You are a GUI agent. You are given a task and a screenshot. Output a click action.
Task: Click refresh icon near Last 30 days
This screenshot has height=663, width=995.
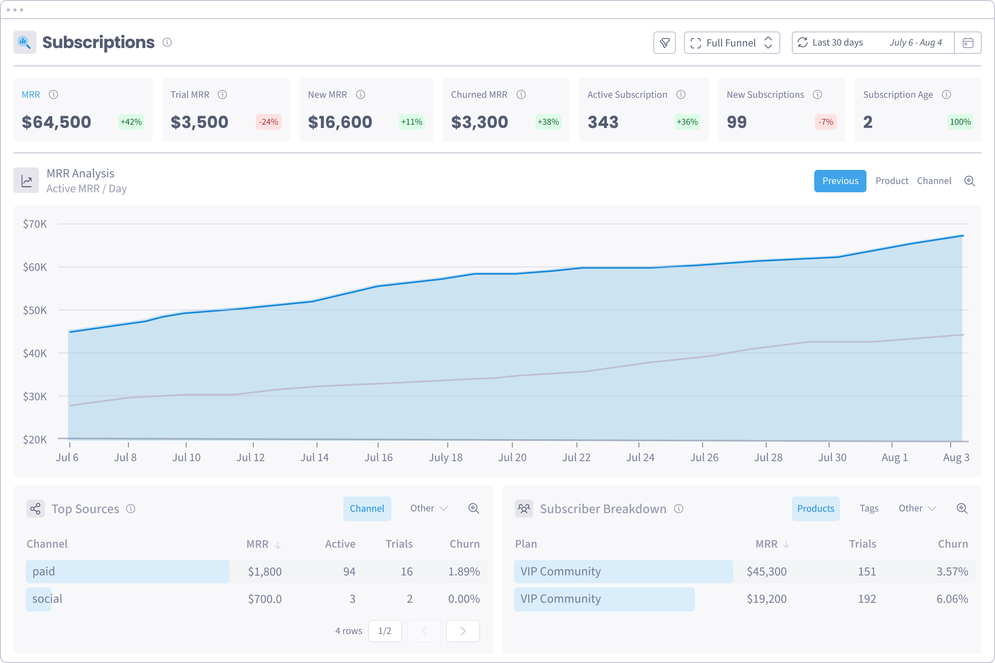click(802, 43)
